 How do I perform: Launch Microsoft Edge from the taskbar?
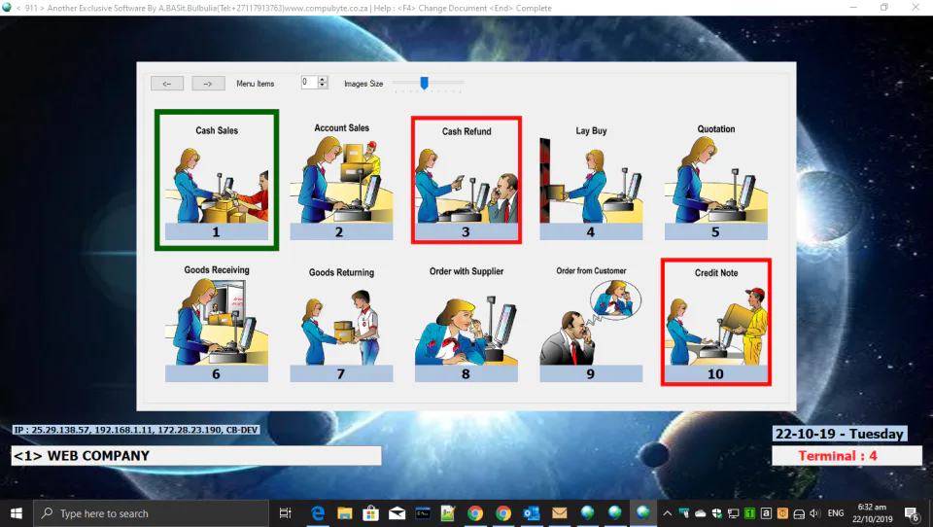click(x=318, y=513)
